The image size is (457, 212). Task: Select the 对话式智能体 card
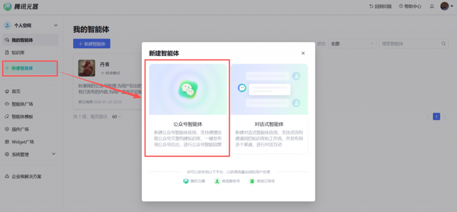point(269,108)
